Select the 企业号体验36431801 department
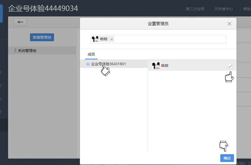Image resolution: width=251 pixels, height=165 pixels. pos(108,64)
